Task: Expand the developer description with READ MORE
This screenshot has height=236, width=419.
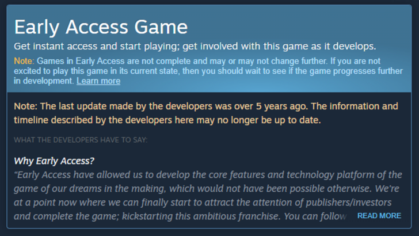Action: [x=379, y=215]
